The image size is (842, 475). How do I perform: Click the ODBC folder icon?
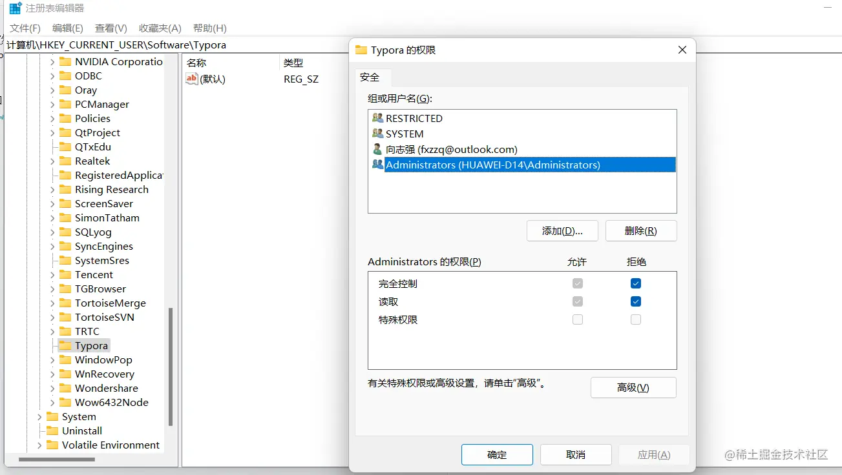(x=65, y=76)
